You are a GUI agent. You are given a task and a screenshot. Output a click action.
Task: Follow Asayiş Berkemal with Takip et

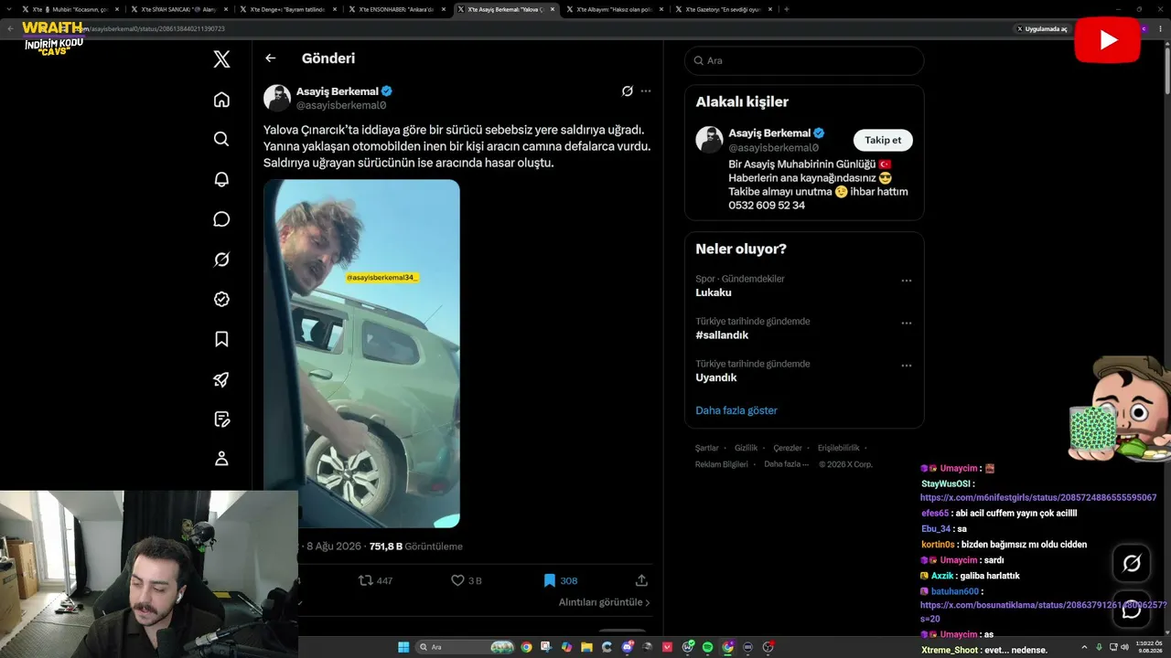coord(883,140)
